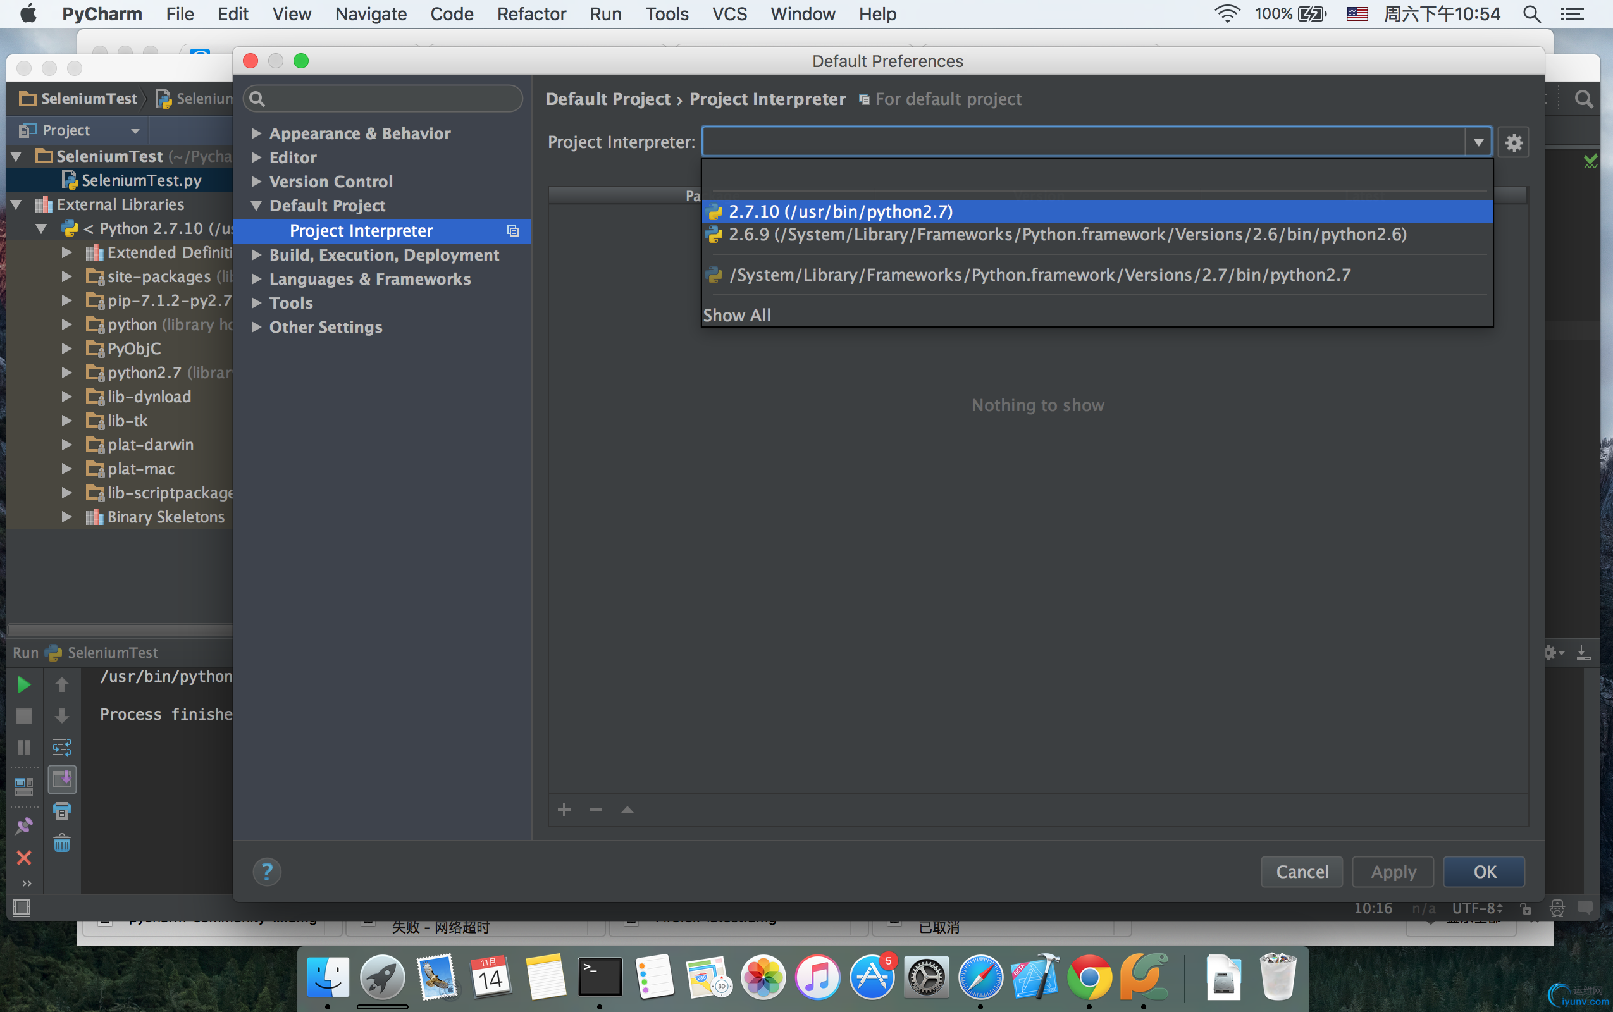Click input language flag in menu bar

click(1357, 13)
